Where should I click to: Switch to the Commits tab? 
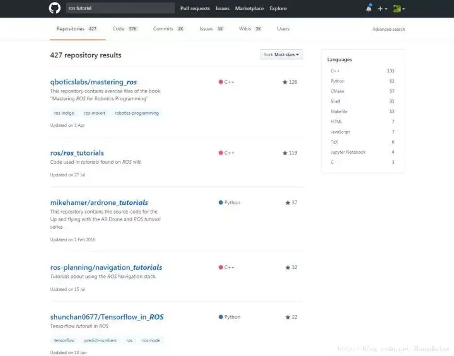click(168, 29)
